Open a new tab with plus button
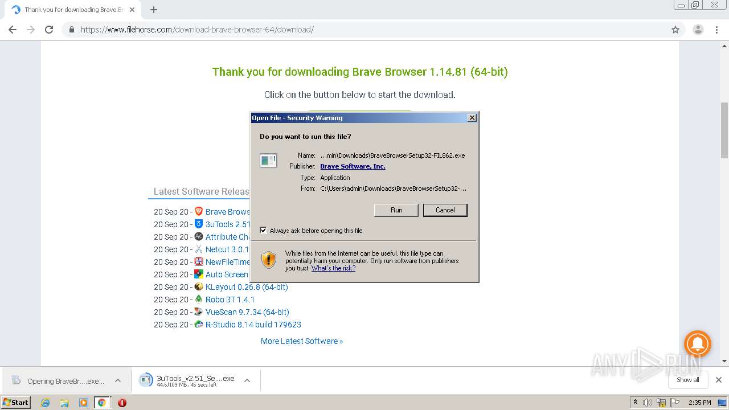The width and height of the screenshot is (729, 410). click(x=153, y=10)
